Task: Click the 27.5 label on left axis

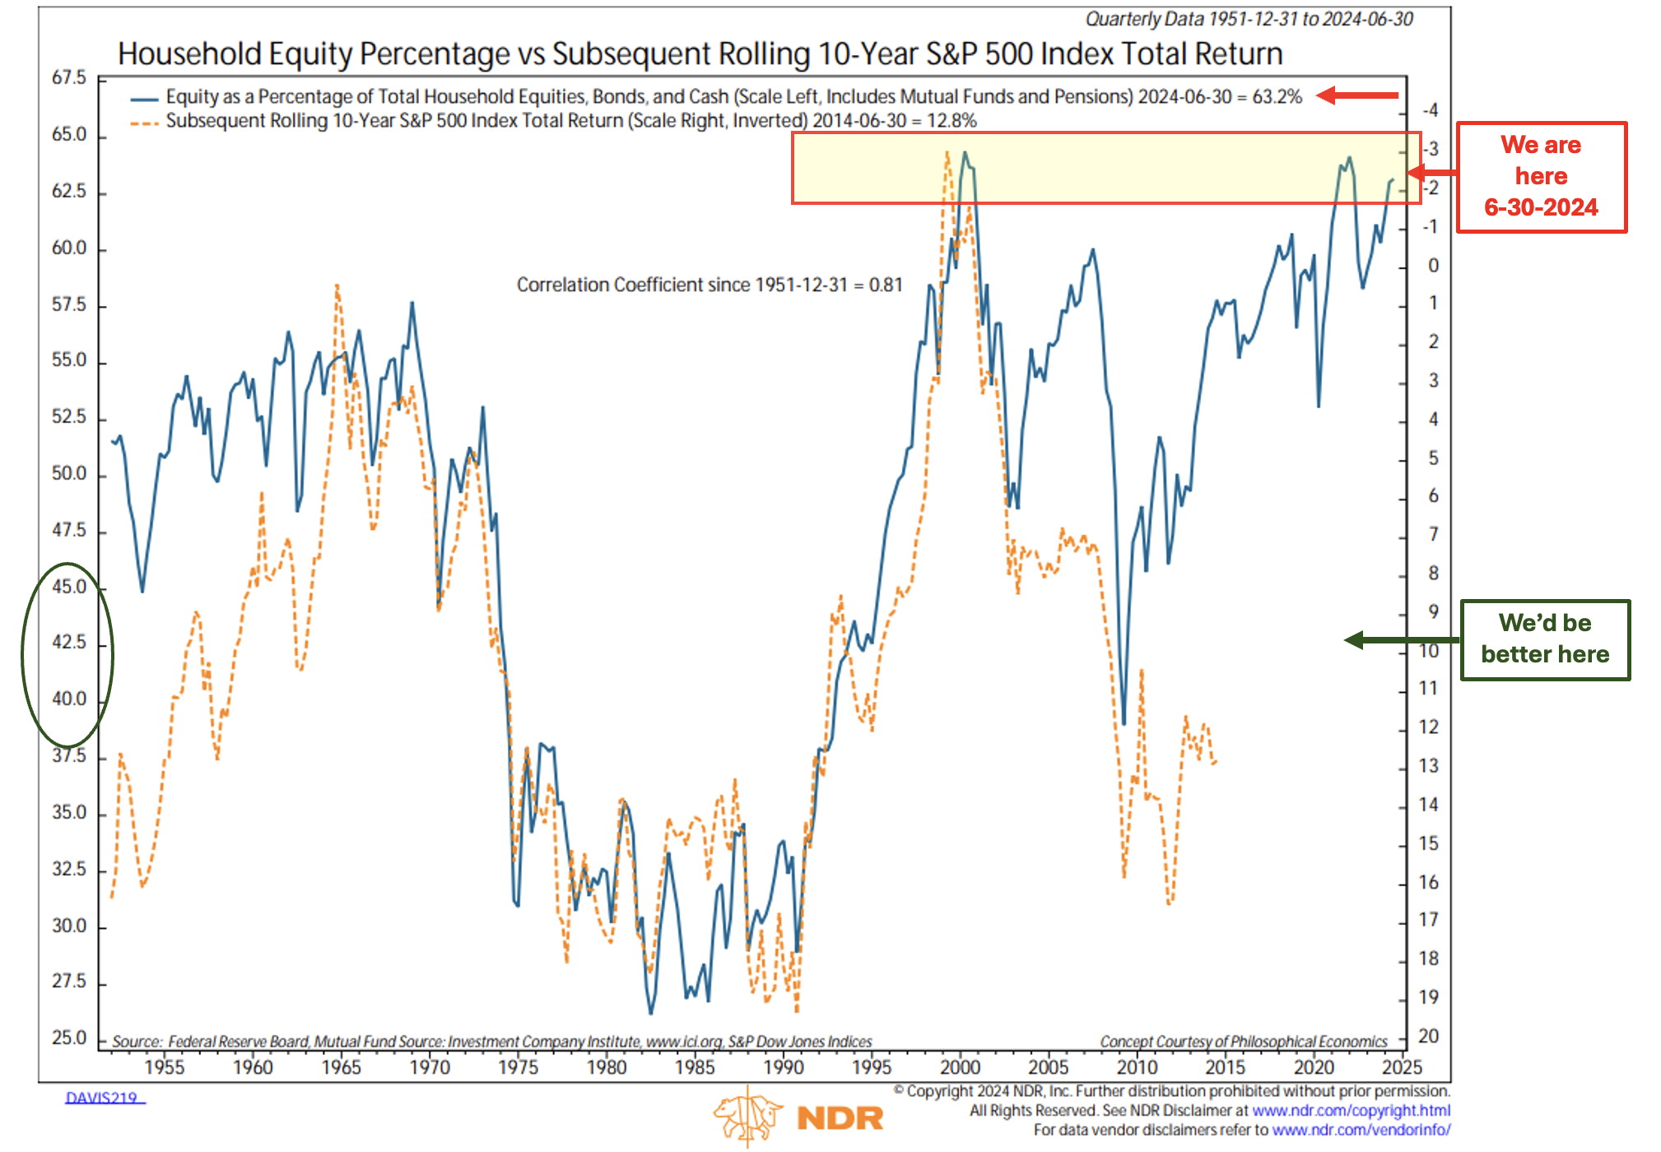Action: [x=69, y=982]
